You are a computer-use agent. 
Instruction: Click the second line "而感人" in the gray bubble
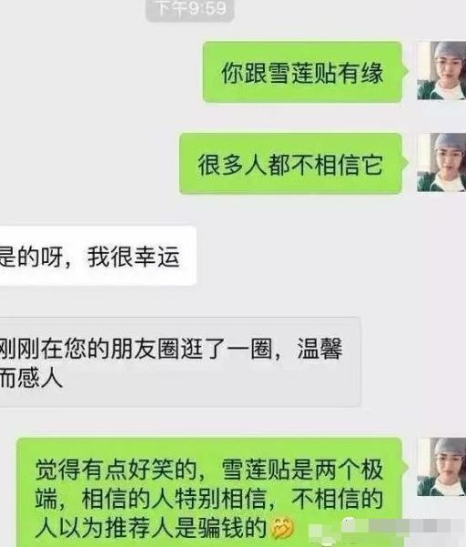(31, 377)
